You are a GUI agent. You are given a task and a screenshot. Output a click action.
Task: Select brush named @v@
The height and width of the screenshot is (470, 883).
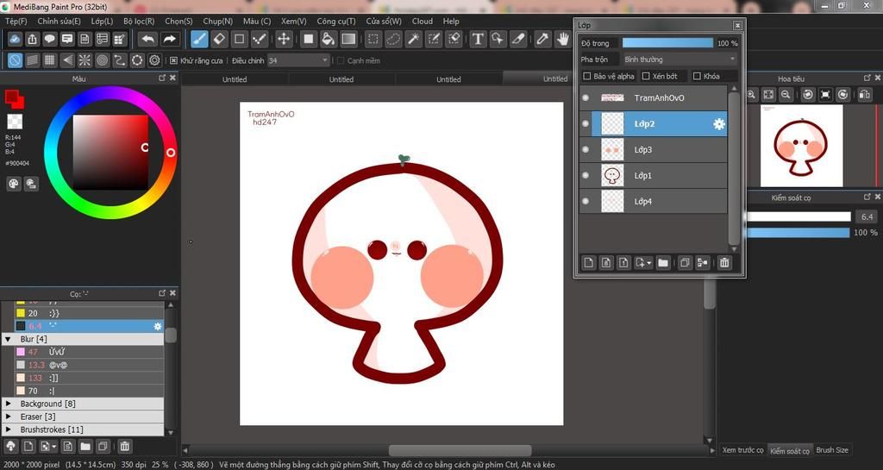89,365
